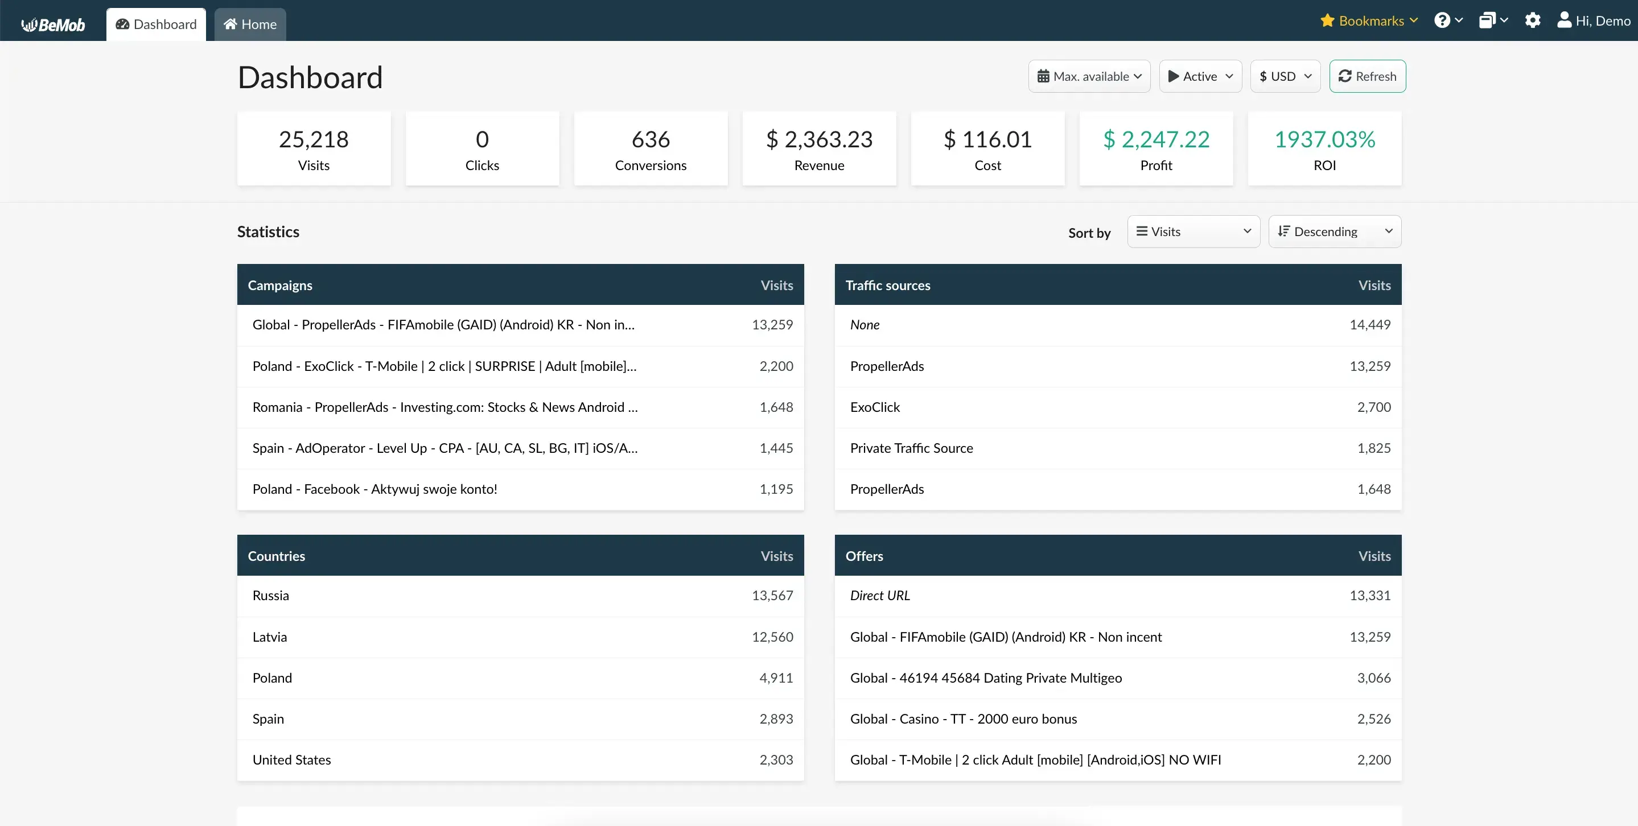Select Spain in Countries table
1638x826 pixels.
521,719
